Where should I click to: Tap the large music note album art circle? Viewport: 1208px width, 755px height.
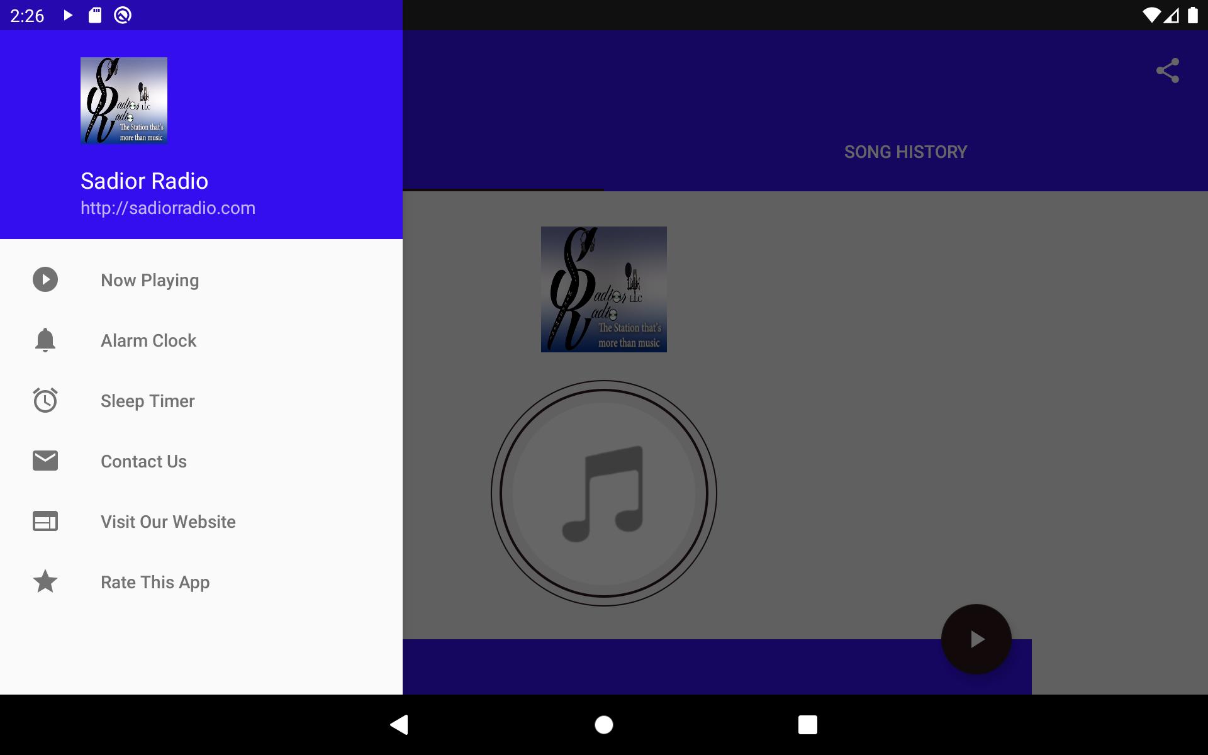click(604, 493)
